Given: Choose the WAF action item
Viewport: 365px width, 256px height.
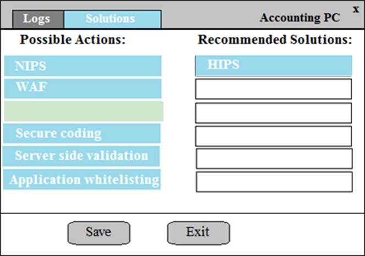Looking at the screenshot, I should (83, 88).
